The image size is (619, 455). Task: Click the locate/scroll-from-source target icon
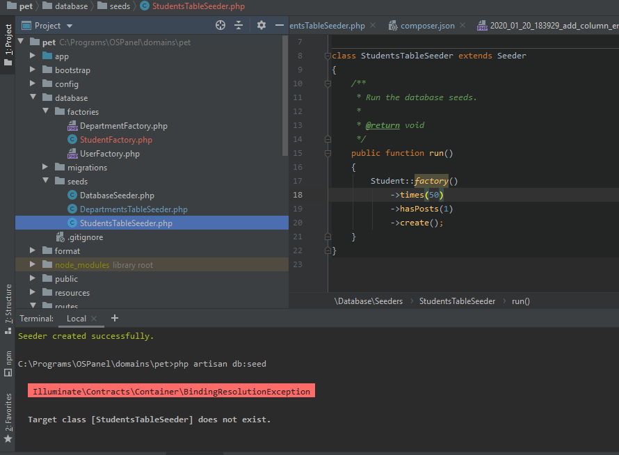(x=220, y=26)
